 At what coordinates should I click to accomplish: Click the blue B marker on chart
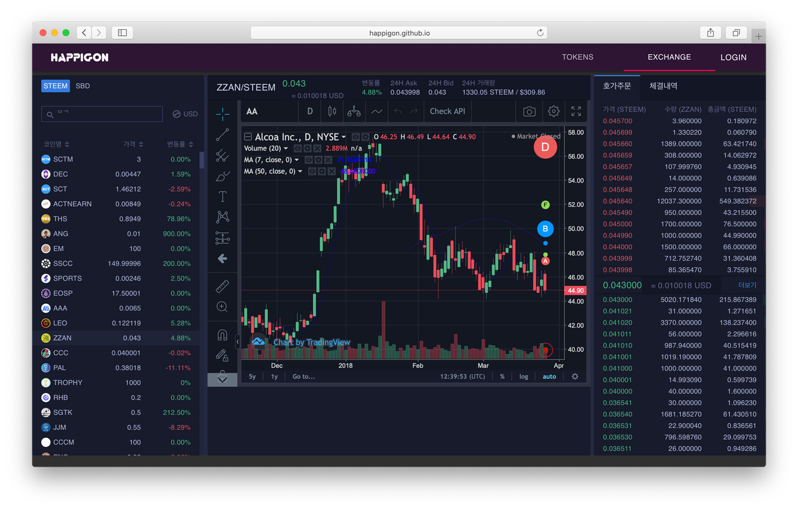[x=546, y=229]
